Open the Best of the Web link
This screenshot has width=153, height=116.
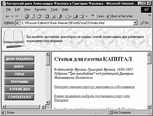(x=120, y=16)
